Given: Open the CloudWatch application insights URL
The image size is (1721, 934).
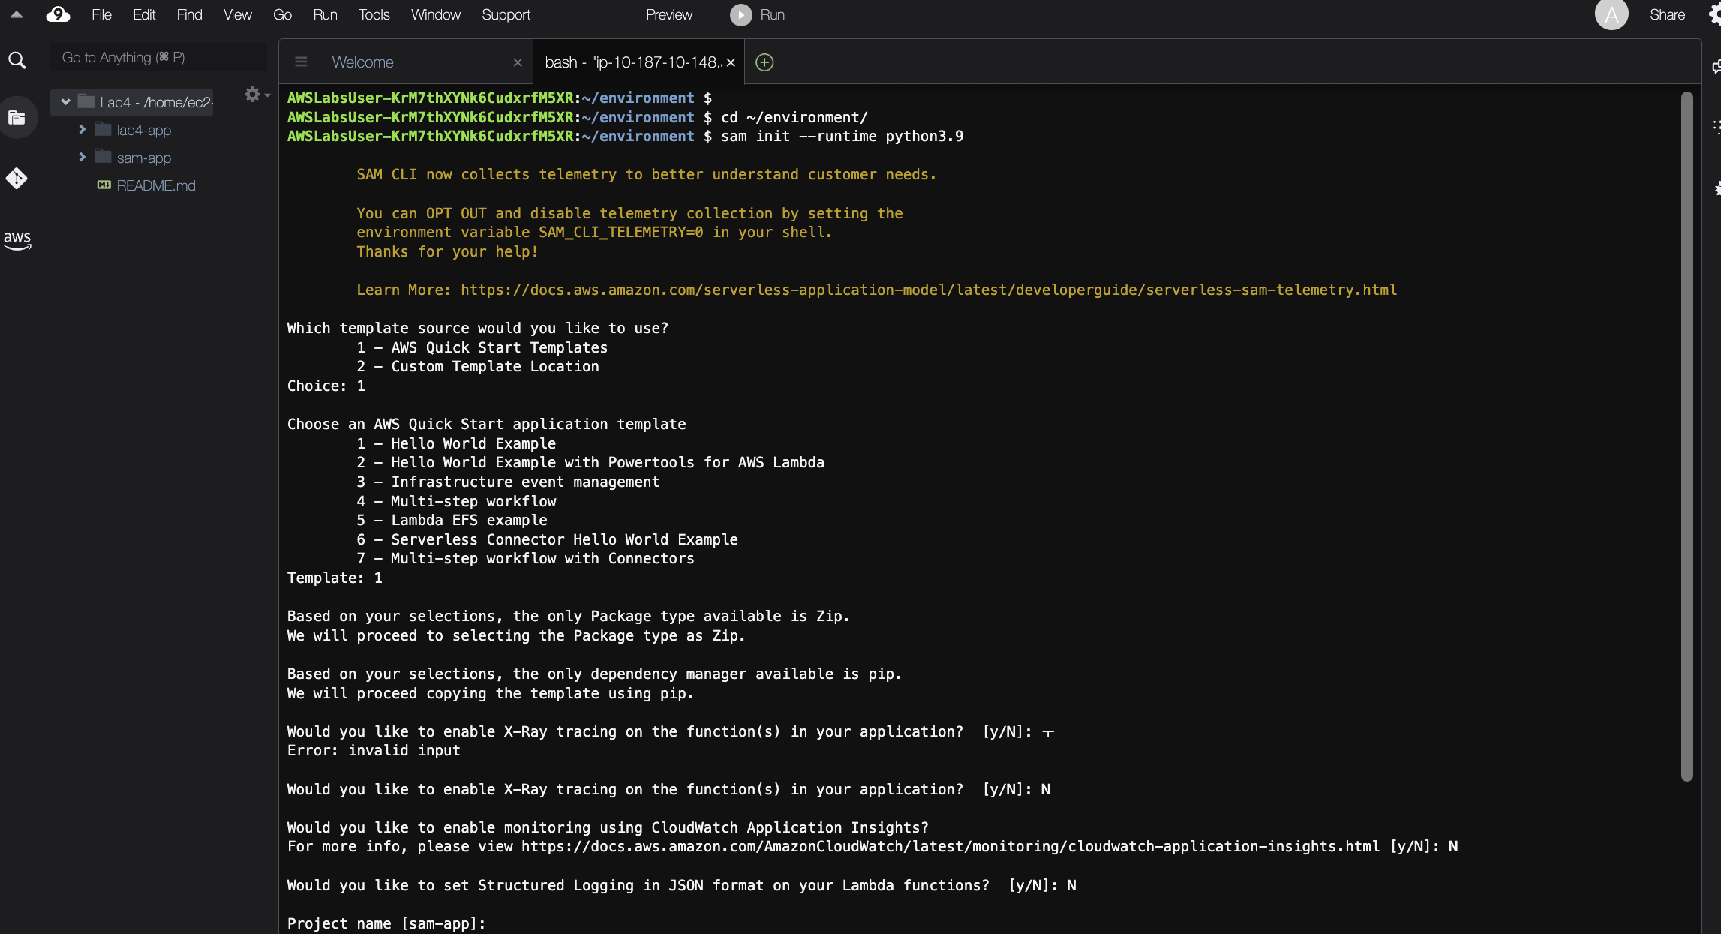Looking at the screenshot, I should click(951, 846).
